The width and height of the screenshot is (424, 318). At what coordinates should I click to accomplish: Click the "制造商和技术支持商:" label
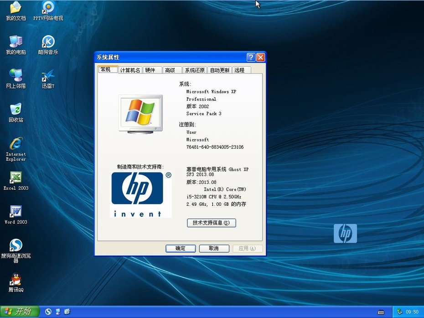(x=140, y=167)
